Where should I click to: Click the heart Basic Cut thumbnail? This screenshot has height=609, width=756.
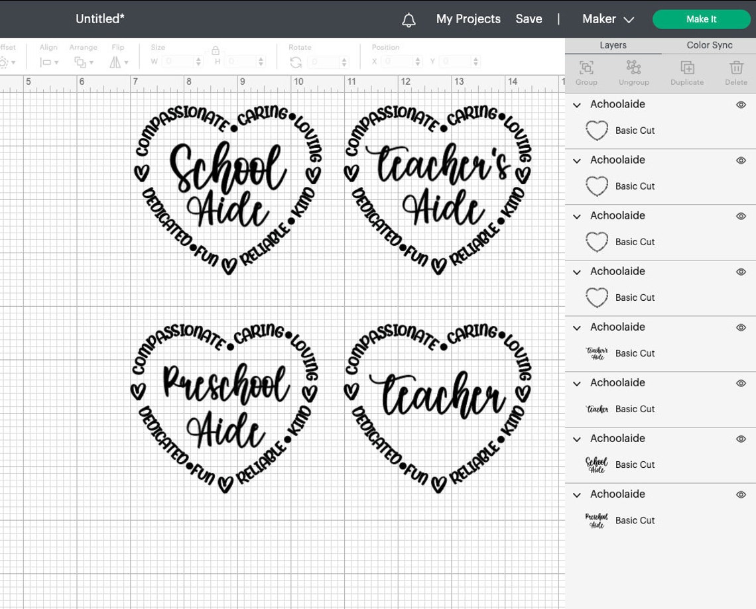(597, 131)
